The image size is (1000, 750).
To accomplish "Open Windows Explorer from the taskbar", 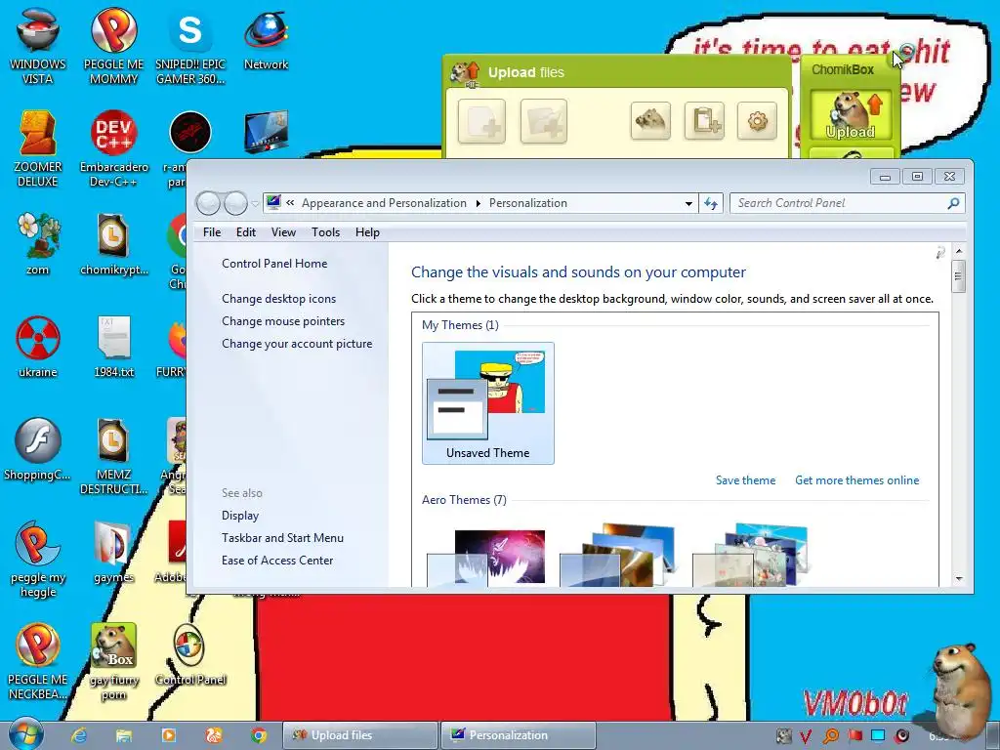I will 124,735.
